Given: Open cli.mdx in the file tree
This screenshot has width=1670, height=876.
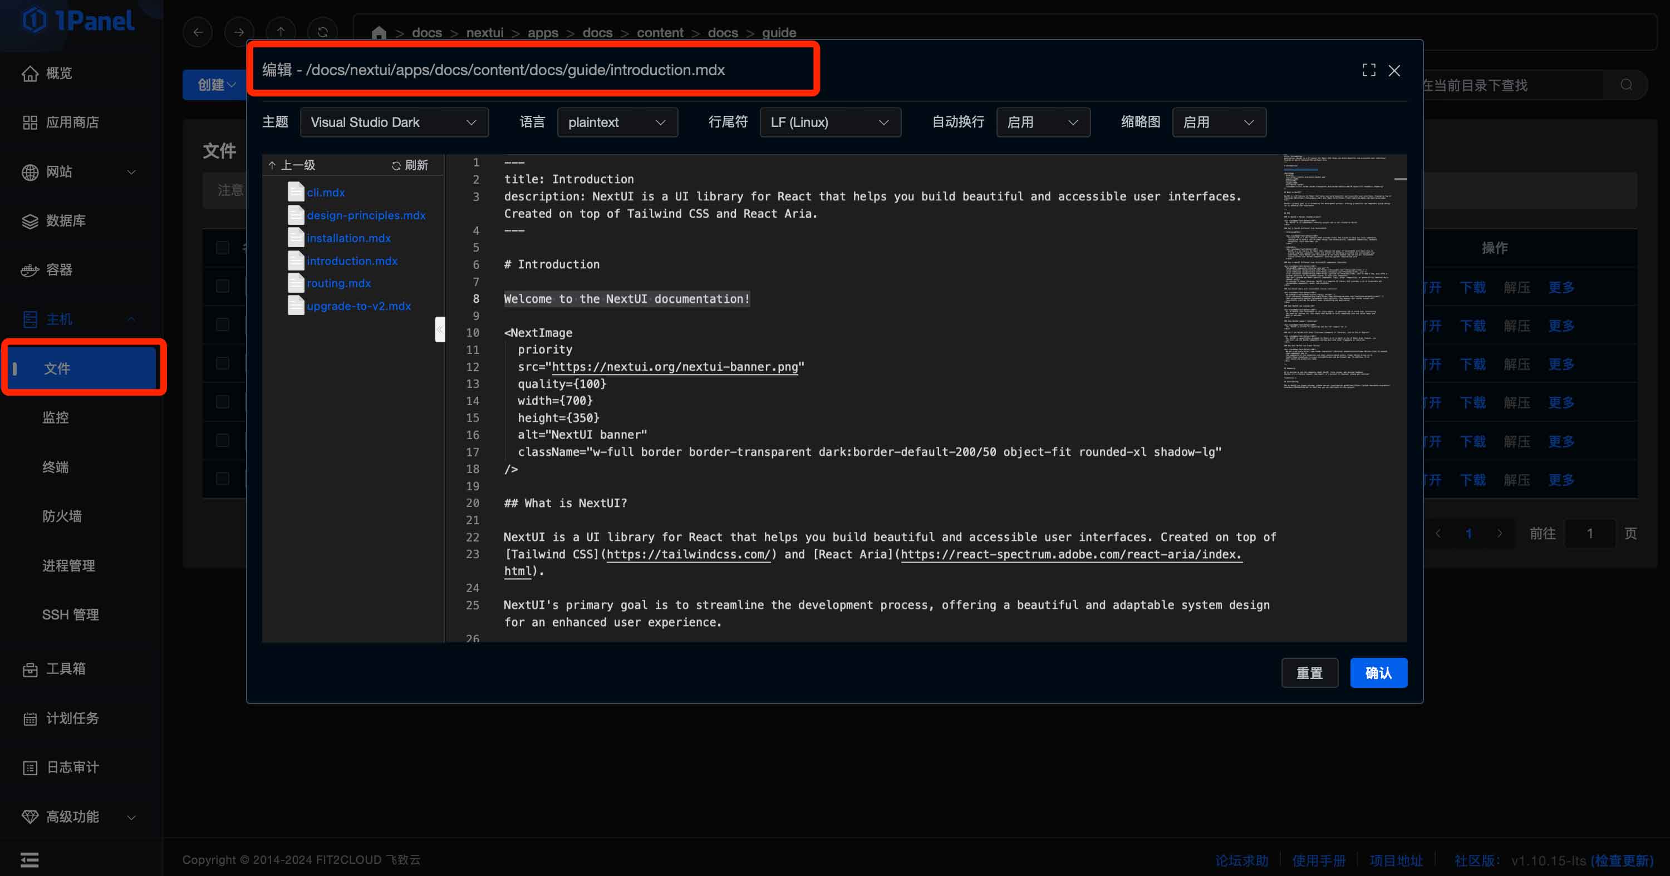Looking at the screenshot, I should click(x=326, y=193).
